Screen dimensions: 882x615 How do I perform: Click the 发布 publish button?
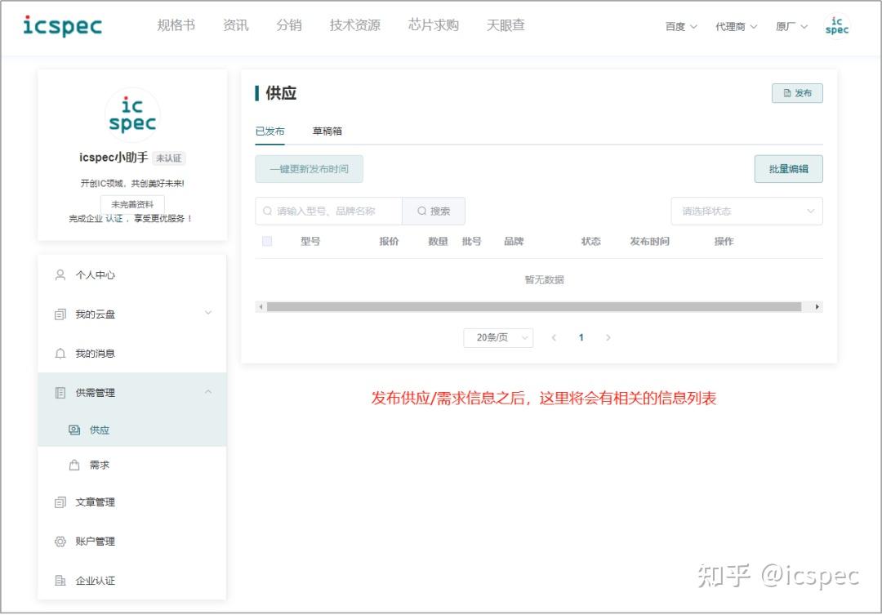(x=797, y=93)
